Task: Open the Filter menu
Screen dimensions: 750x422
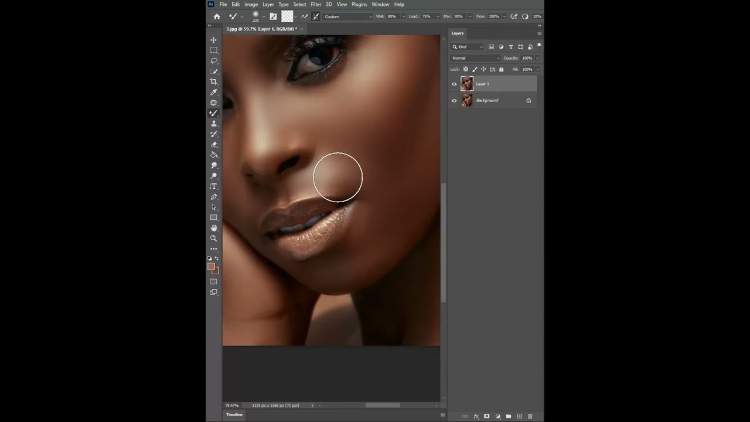Action: (x=316, y=4)
